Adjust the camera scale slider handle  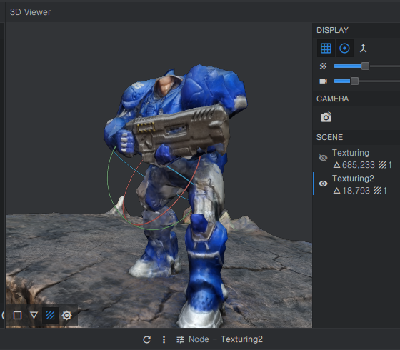tap(354, 81)
